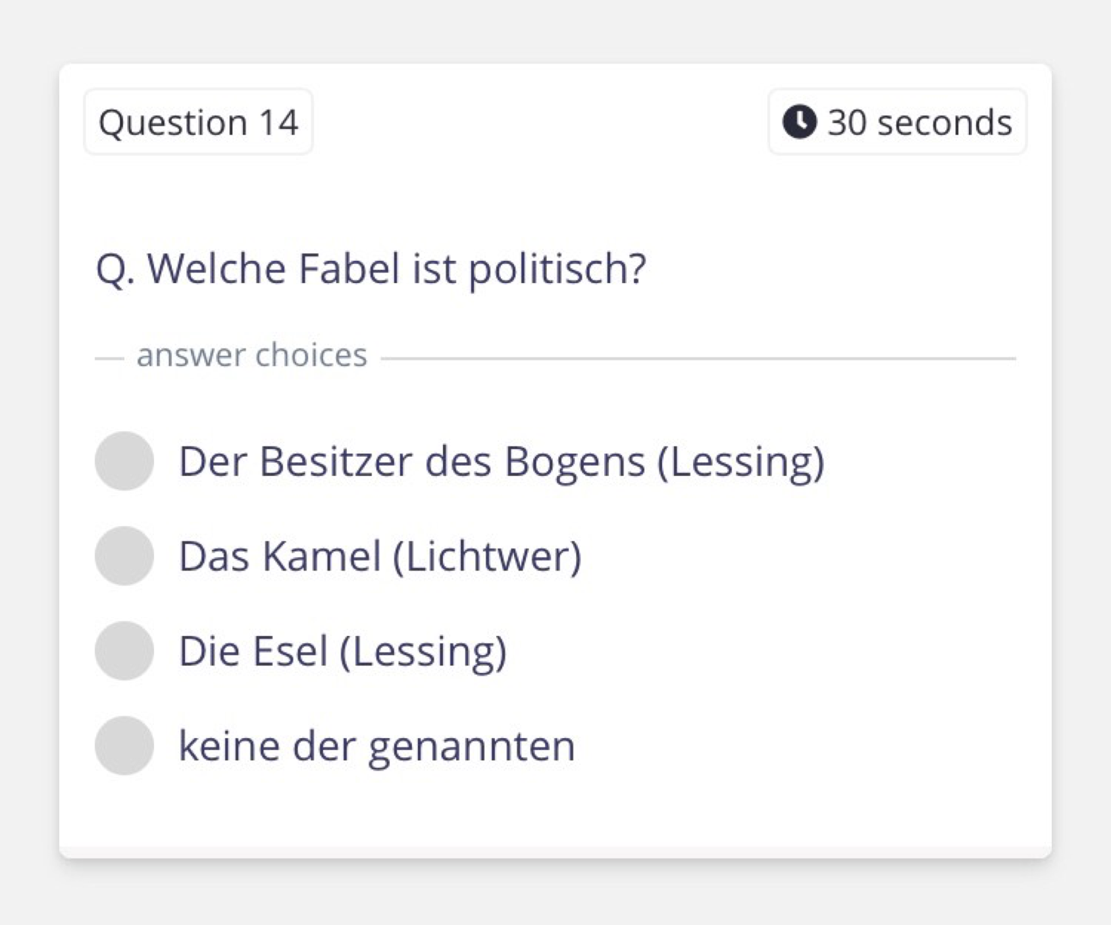The width and height of the screenshot is (1111, 925).
Task: Click the word seconds in the timer badge
Action: [944, 122]
